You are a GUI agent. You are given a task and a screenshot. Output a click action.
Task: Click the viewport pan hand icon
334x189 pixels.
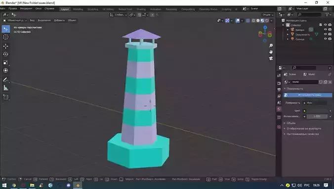(271, 52)
